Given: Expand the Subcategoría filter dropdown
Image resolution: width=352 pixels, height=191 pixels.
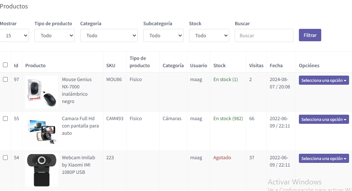Looking at the screenshot, I should [163, 35].
